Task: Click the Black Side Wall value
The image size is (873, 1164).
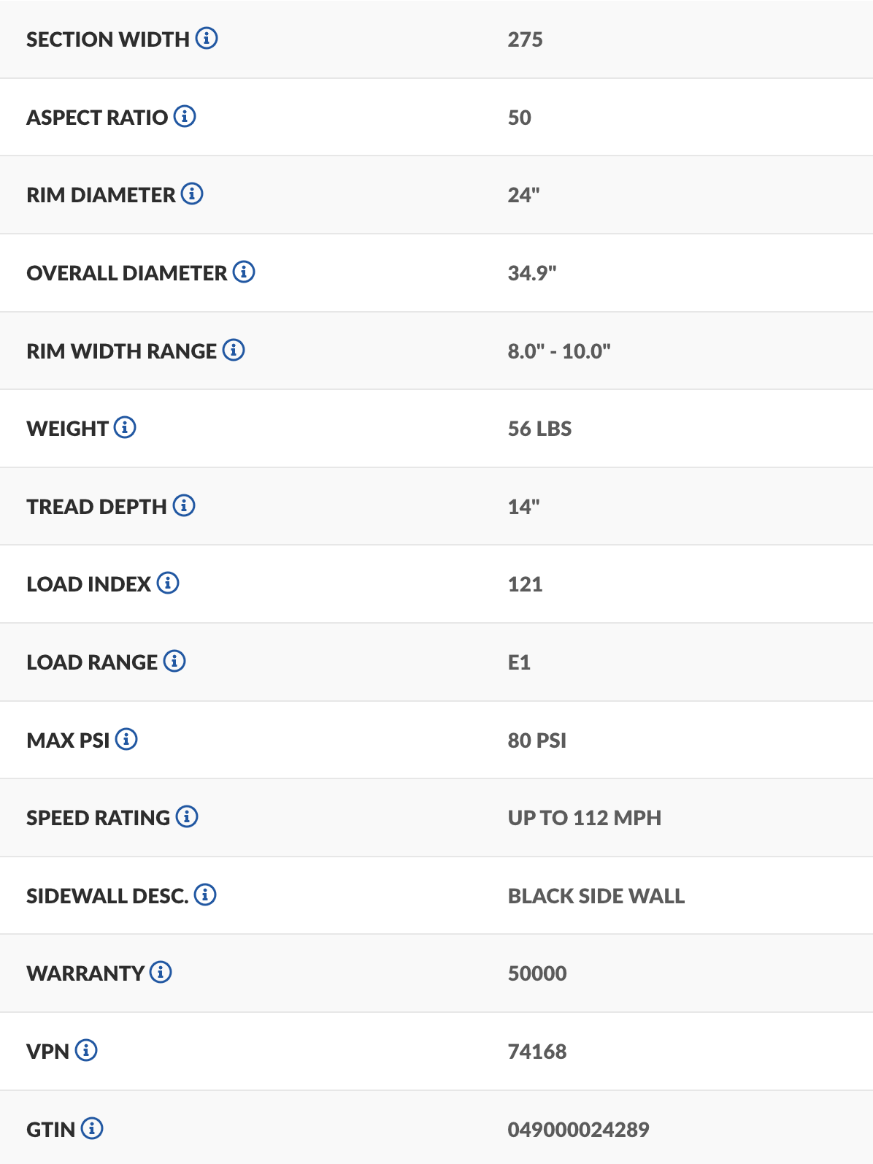Action: (x=596, y=896)
